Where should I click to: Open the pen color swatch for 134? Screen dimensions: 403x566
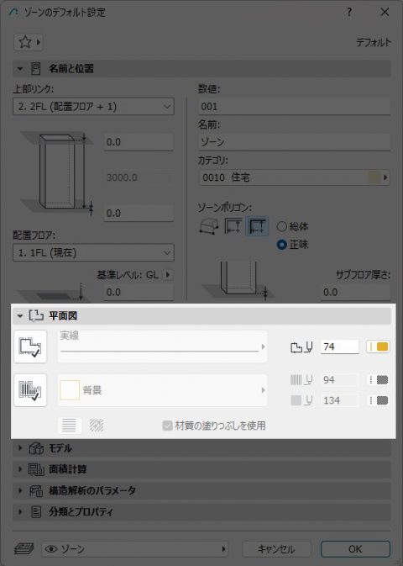tap(378, 400)
